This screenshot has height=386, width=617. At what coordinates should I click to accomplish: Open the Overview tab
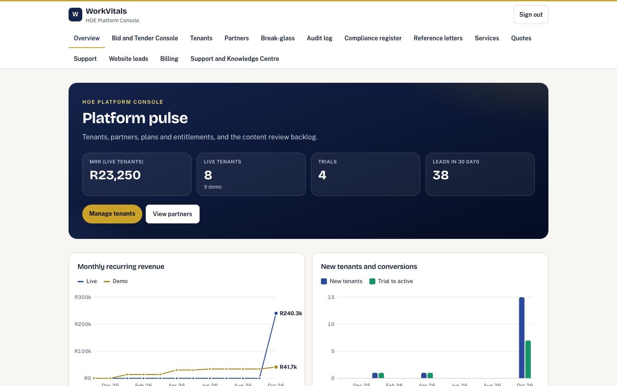(87, 38)
